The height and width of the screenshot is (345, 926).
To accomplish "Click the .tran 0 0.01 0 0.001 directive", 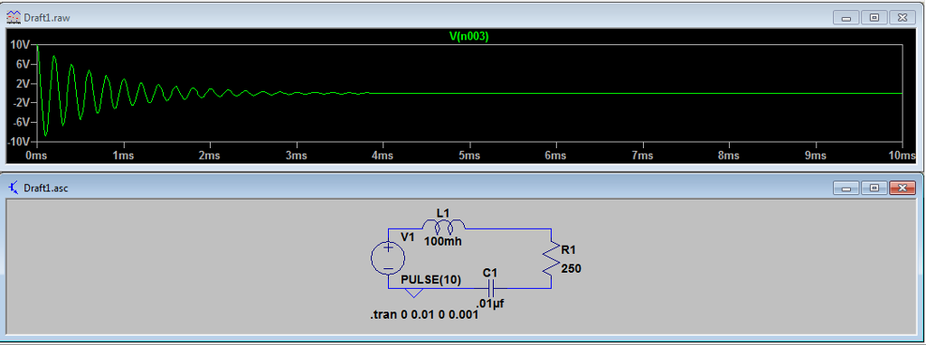I will tap(424, 315).
